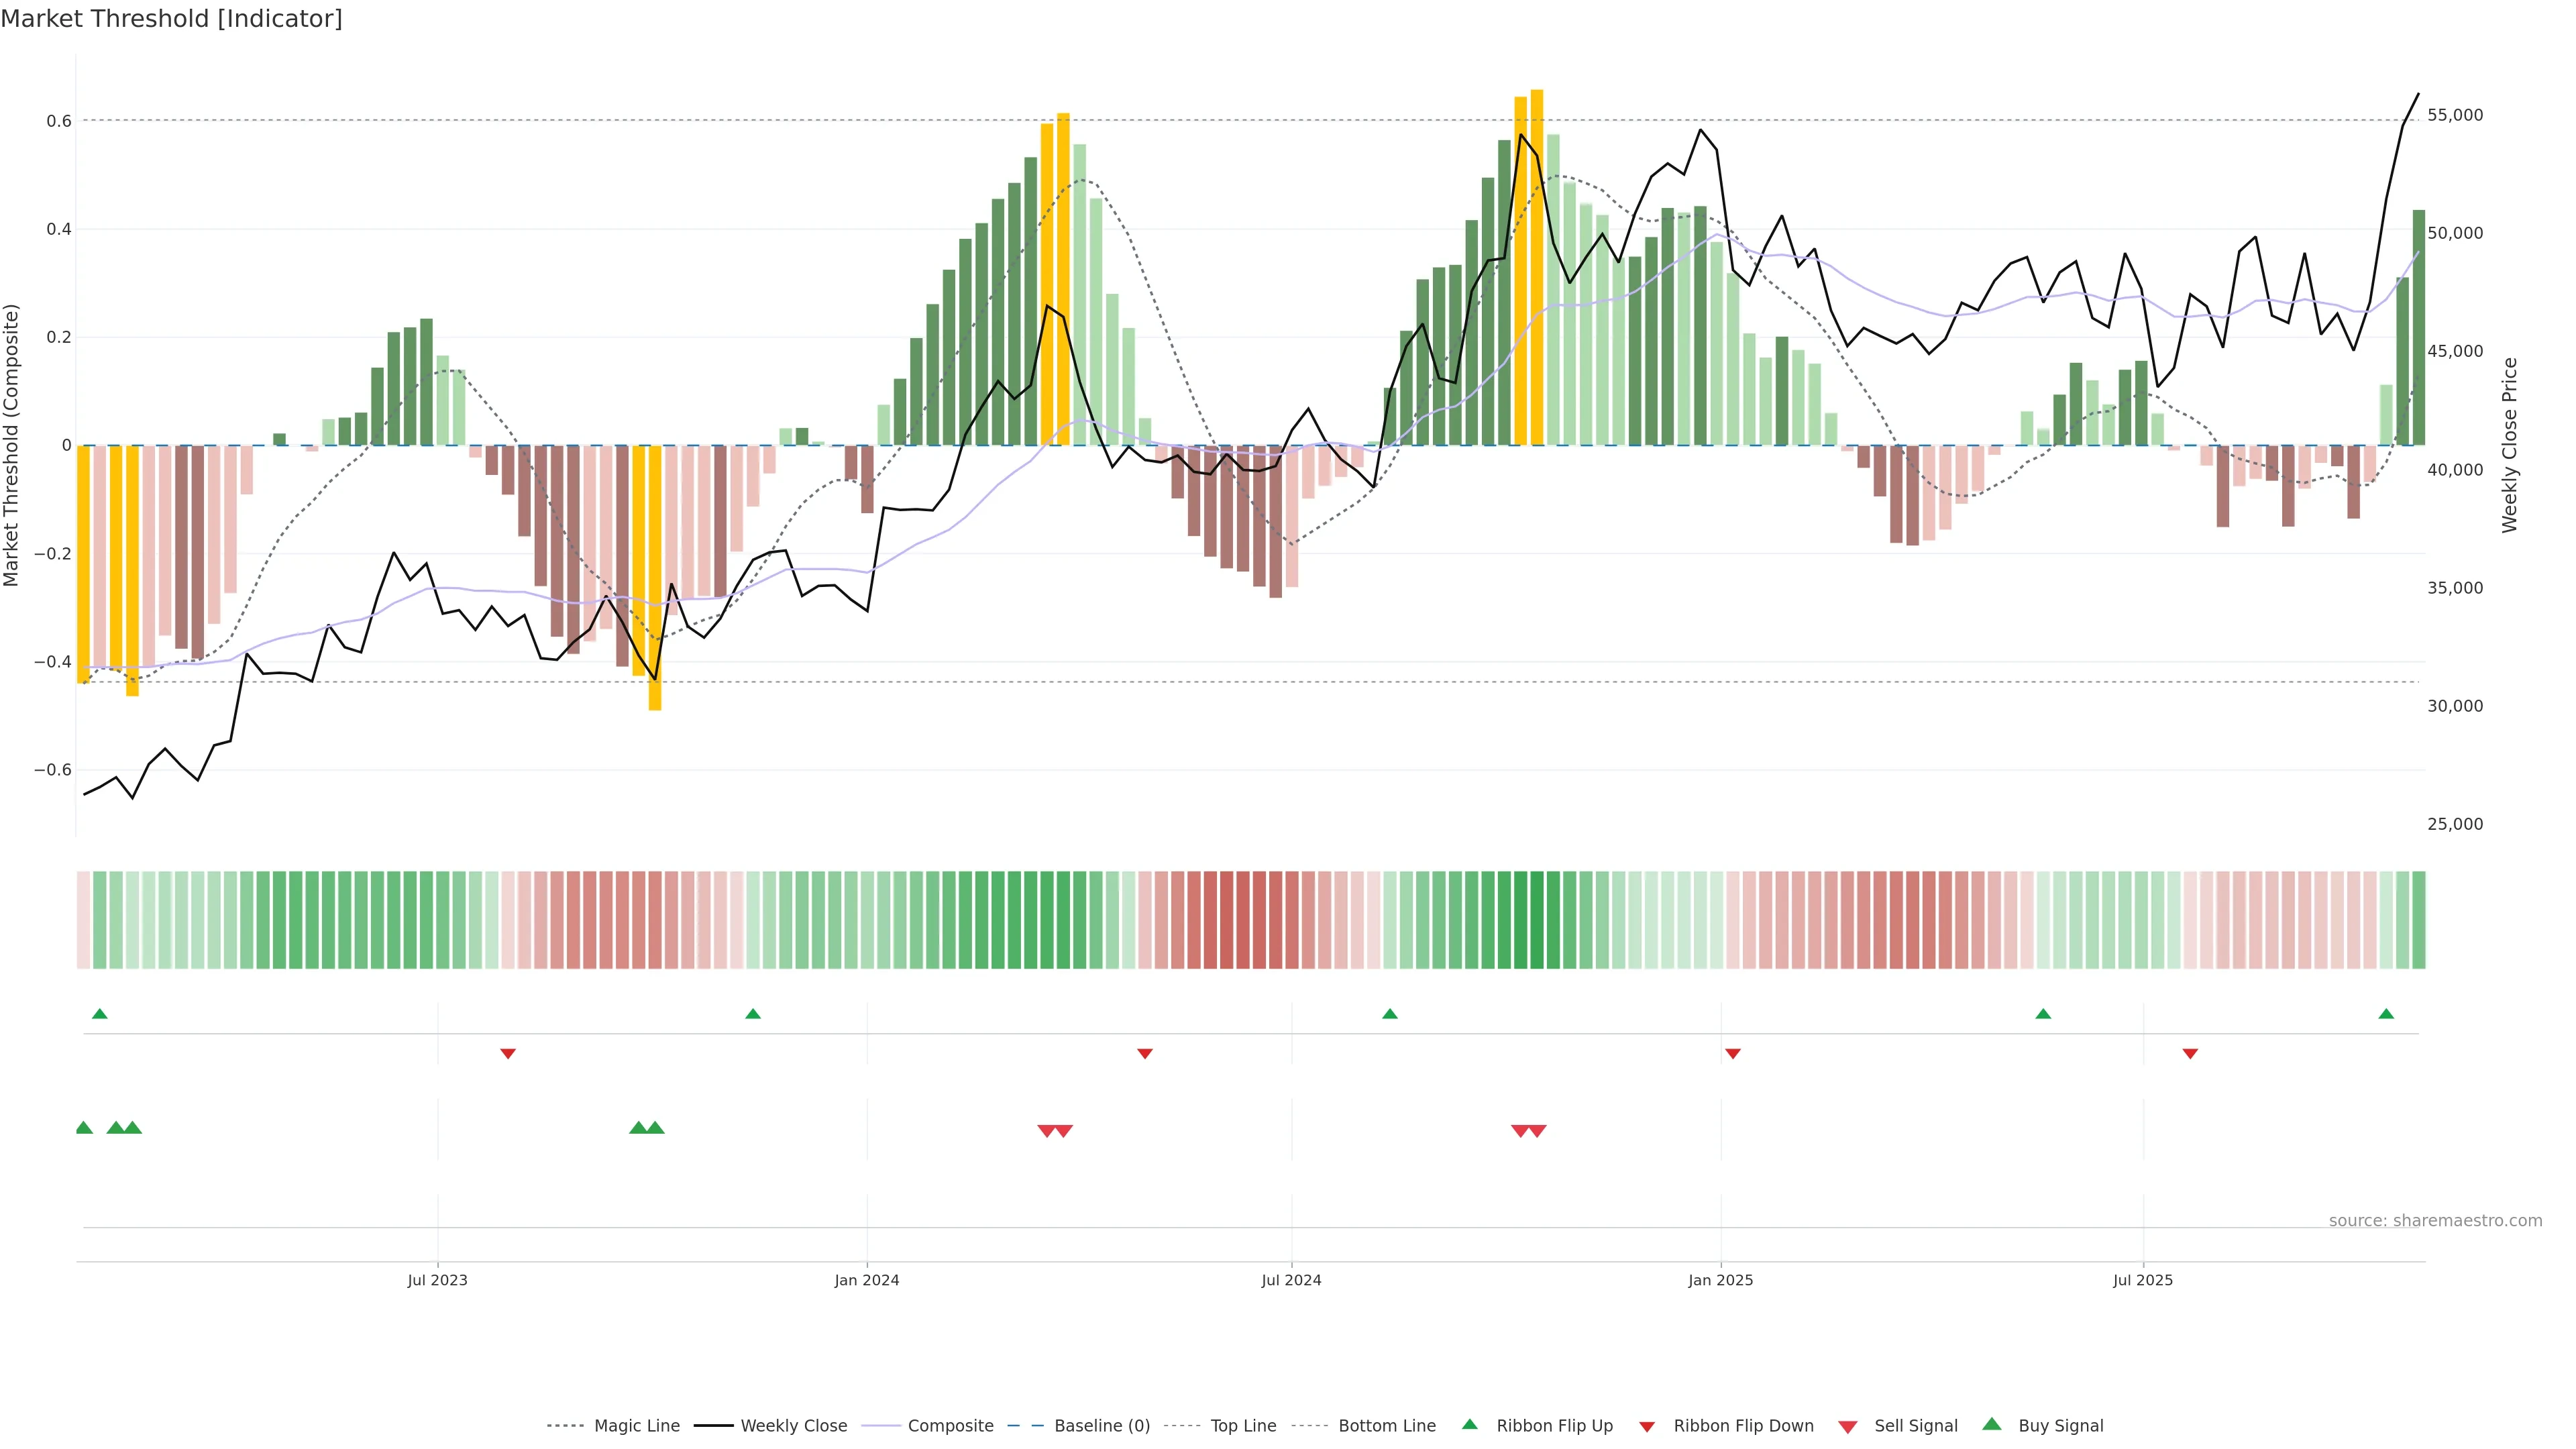Image resolution: width=2576 pixels, height=1449 pixels.
Task: Toggle the Composite legend entry
Action: pos(950,1426)
